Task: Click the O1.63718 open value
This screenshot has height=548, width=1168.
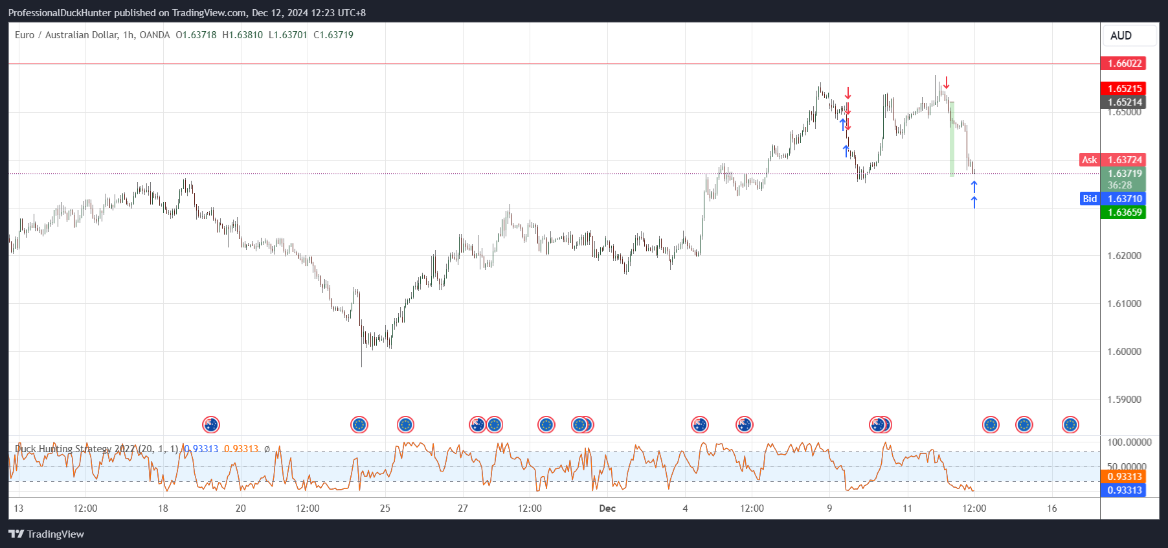Action: pyautogui.click(x=196, y=35)
